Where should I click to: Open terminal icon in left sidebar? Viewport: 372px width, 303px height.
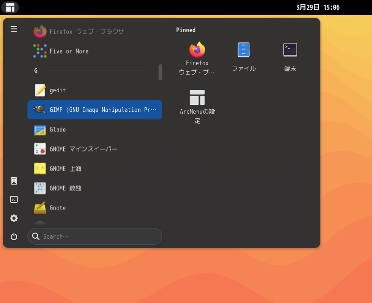14,200
